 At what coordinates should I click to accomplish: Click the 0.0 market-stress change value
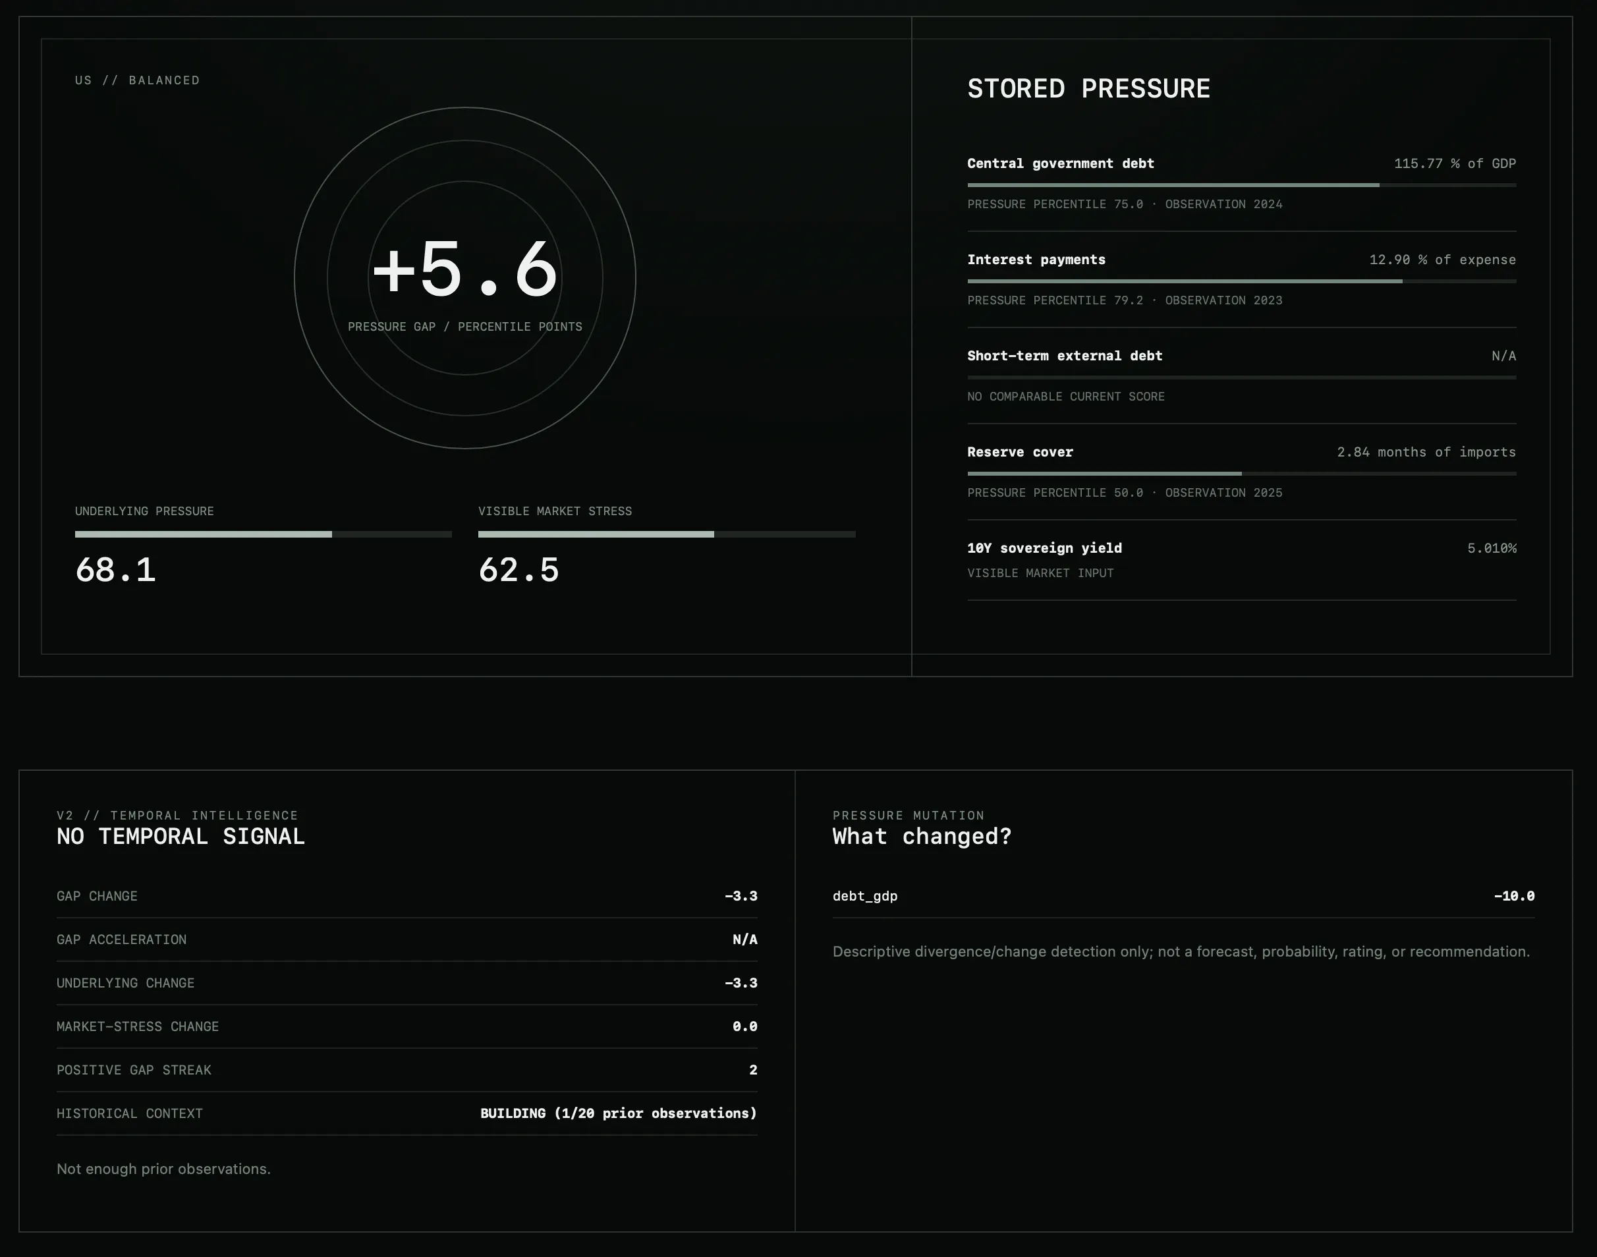744,1026
